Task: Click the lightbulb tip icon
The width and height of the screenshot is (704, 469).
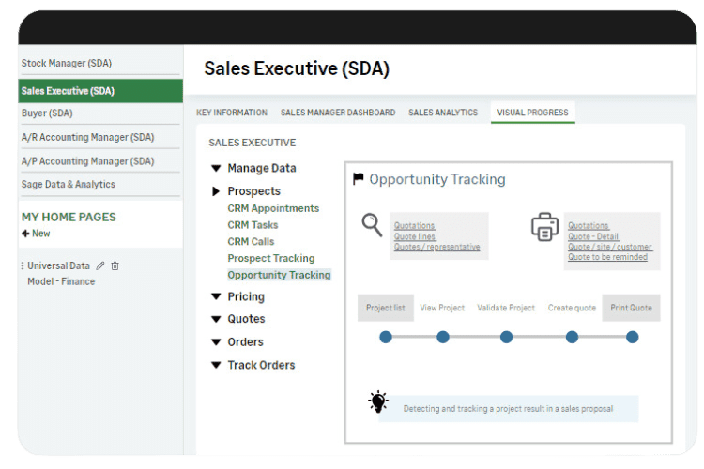Action: 377,402
